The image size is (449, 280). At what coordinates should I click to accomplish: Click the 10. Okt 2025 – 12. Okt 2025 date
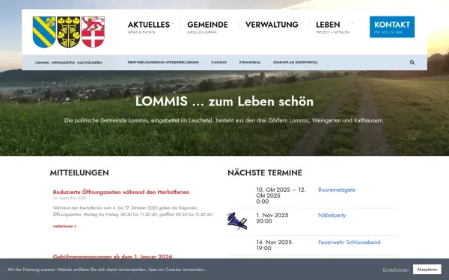[281, 196]
